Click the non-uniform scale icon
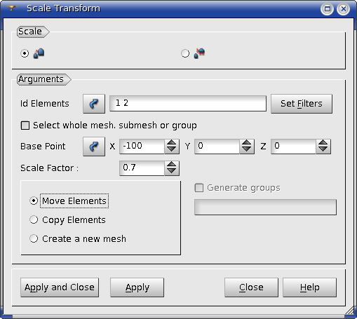The width and height of the screenshot is (357, 319). [x=199, y=53]
